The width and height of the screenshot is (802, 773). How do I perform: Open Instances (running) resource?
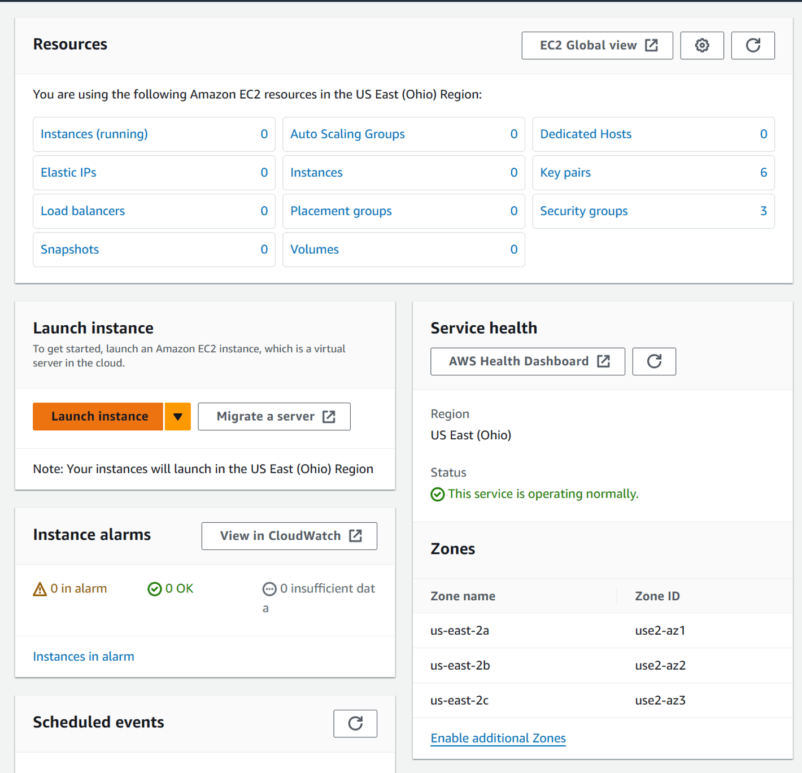tap(154, 134)
